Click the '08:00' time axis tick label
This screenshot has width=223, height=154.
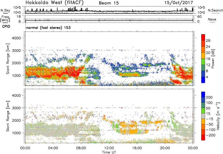click(x=81, y=148)
